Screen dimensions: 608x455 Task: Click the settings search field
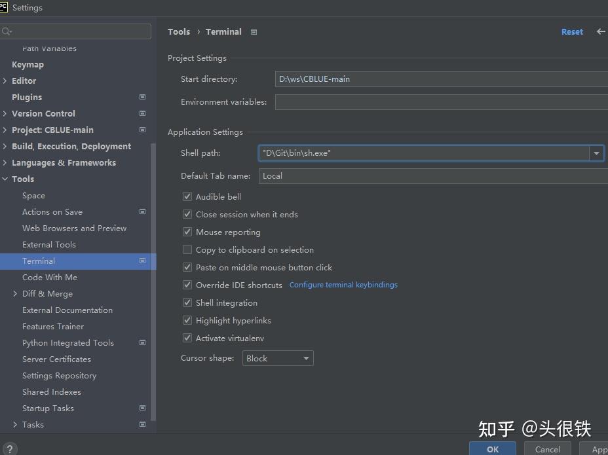pyautogui.click(x=75, y=31)
